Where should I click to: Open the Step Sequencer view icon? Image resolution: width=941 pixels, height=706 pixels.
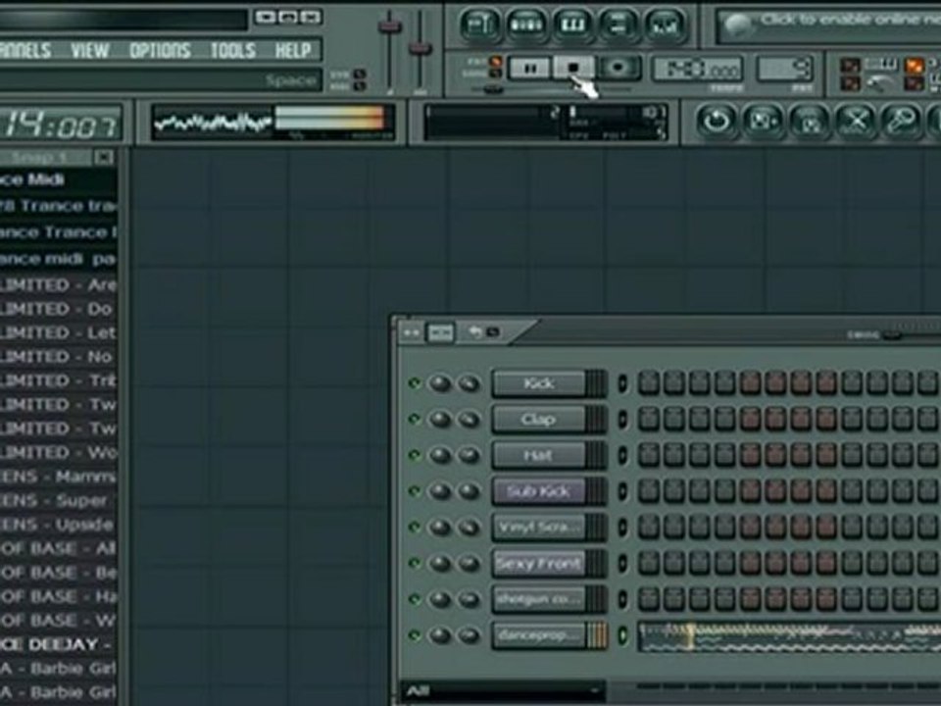(x=525, y=25)
